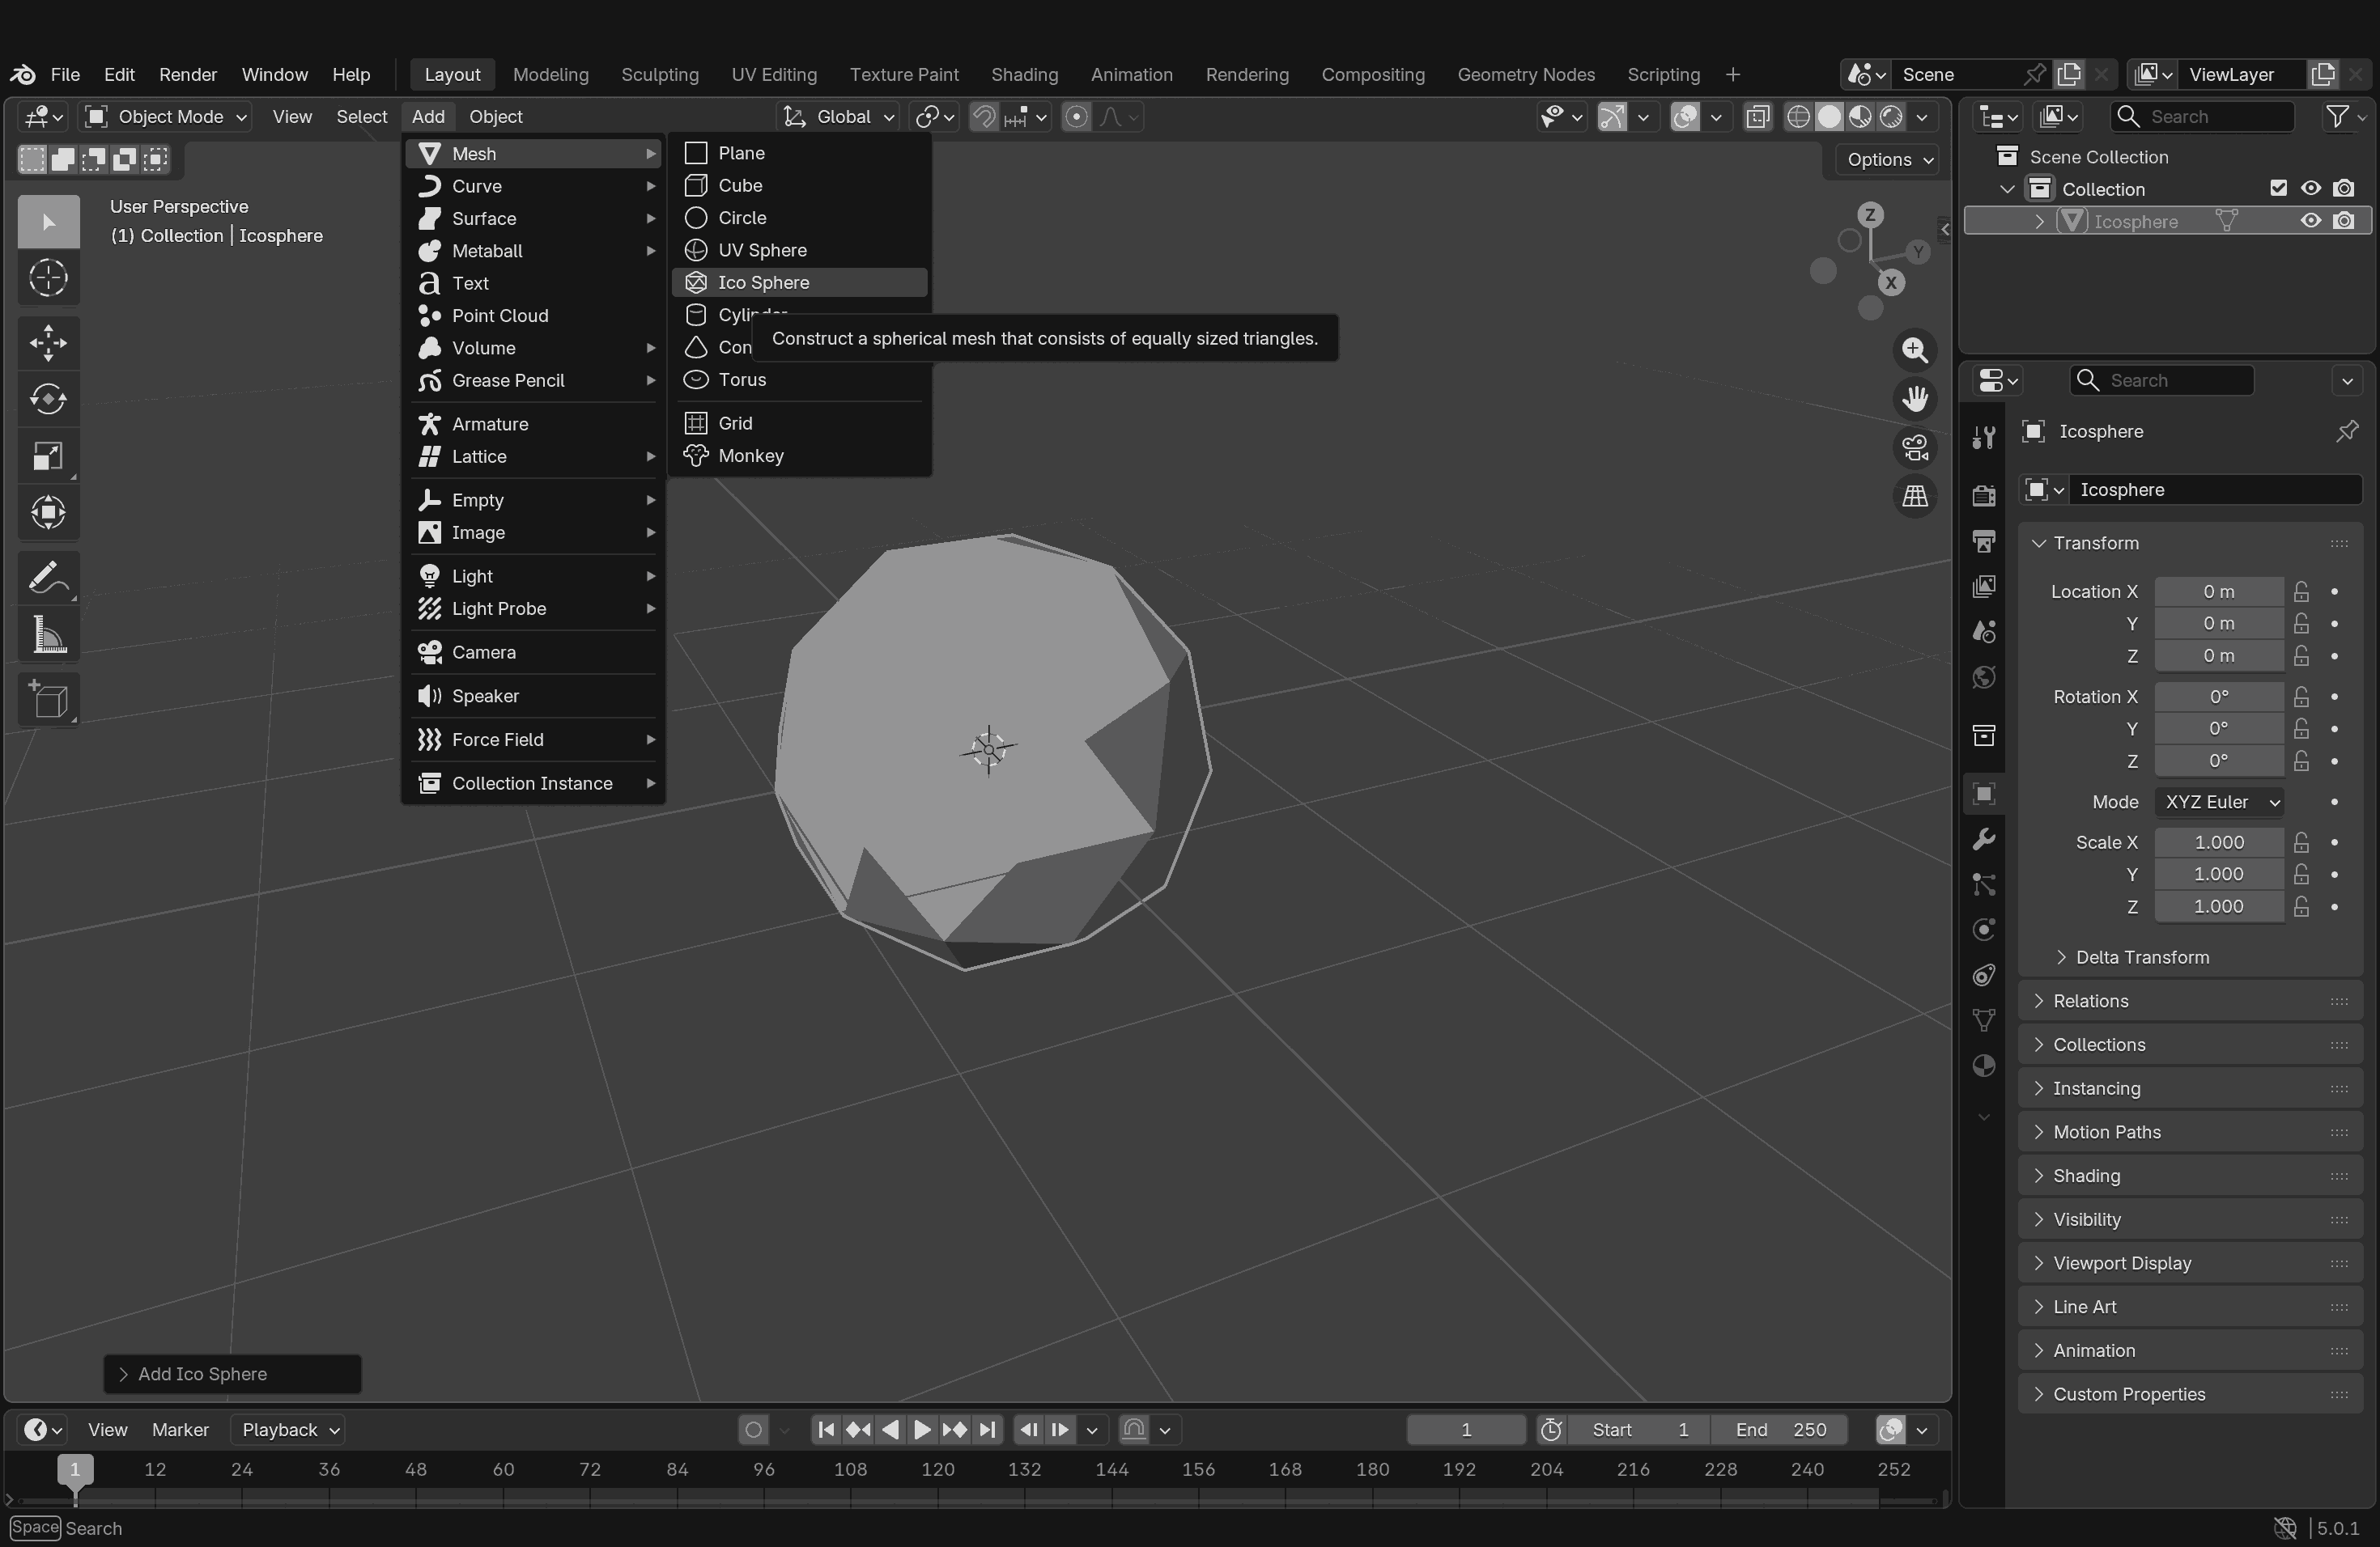Open the Modifiers wrench properties tab
Image resolution: width=2380 pixels, height=1547 pixels.
pyautogui.click(x=1984, y=840)
